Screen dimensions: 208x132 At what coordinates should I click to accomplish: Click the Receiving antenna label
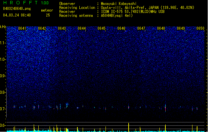point(76,16)
